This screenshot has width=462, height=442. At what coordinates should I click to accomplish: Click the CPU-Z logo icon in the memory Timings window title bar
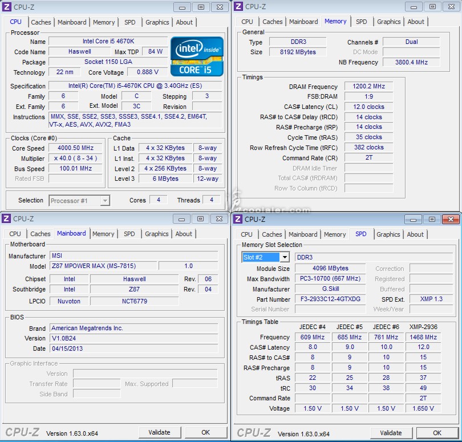point(238,6)
